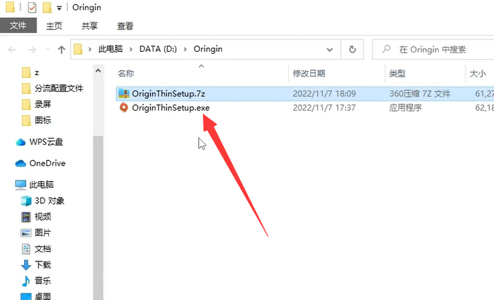Select the OriginThinSetup.exe application file
This screenshot has height=300, width=494.
(x=171, y=108)
